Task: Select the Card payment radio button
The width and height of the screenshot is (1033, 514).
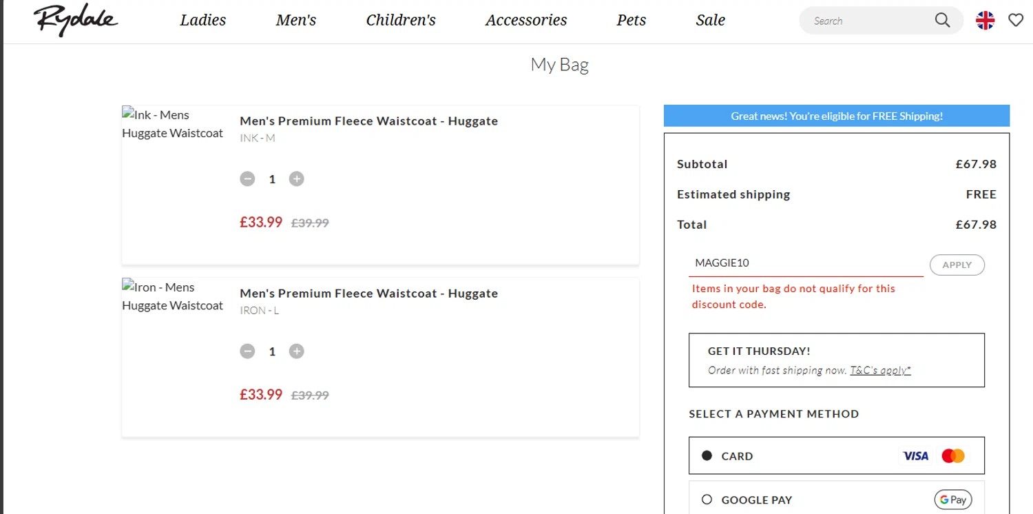Action: [x=707, y=455]
